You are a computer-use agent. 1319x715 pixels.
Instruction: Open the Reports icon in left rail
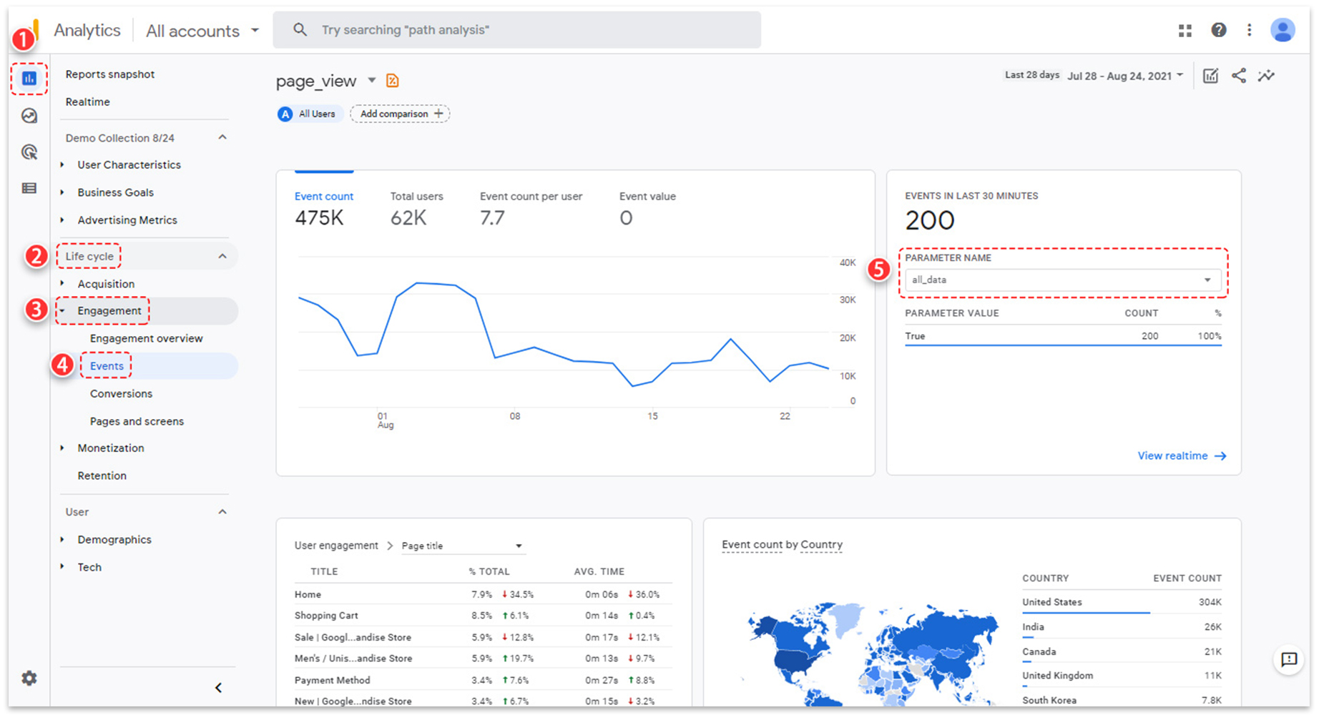29,79
